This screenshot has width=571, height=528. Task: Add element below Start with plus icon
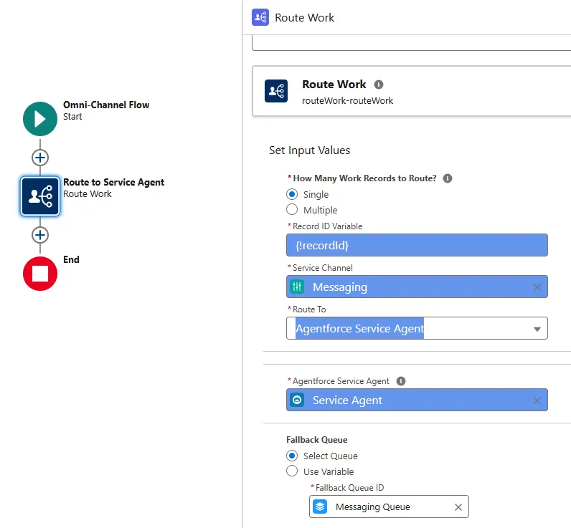(40, 158)
